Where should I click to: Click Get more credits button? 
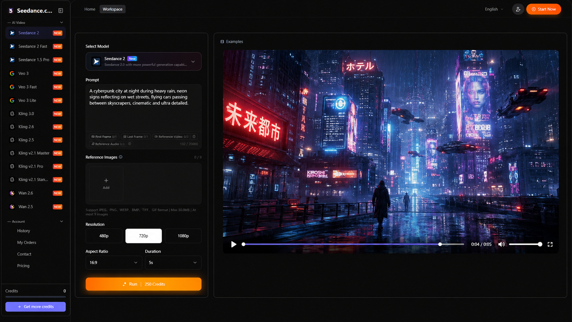(x=36, y=307)
